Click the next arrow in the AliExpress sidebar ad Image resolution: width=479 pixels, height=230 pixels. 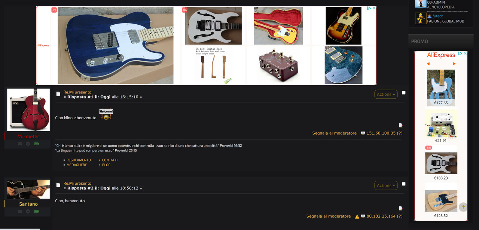click(454, 64)
